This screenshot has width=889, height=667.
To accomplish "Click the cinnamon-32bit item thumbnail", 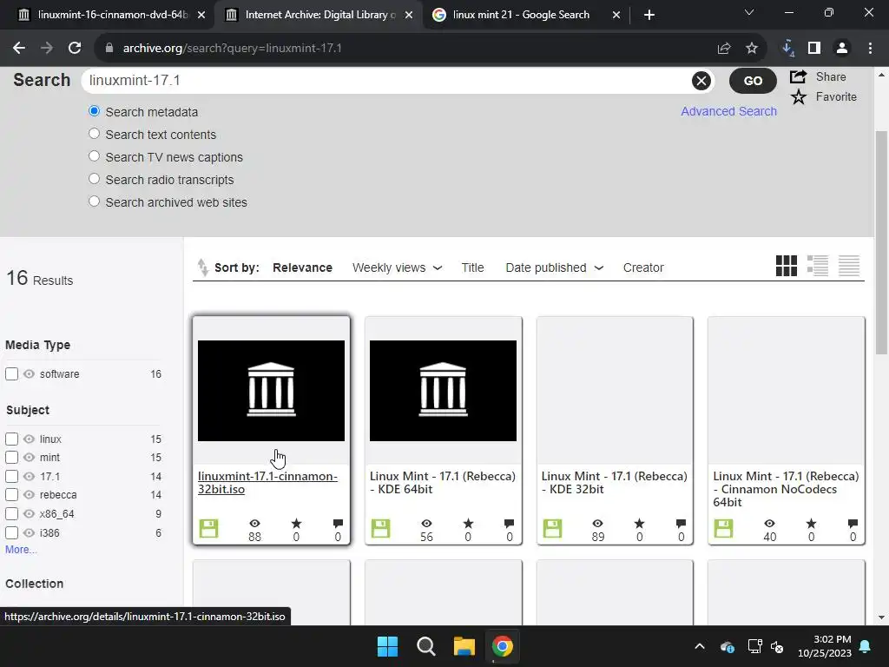I will pos(271,391).
